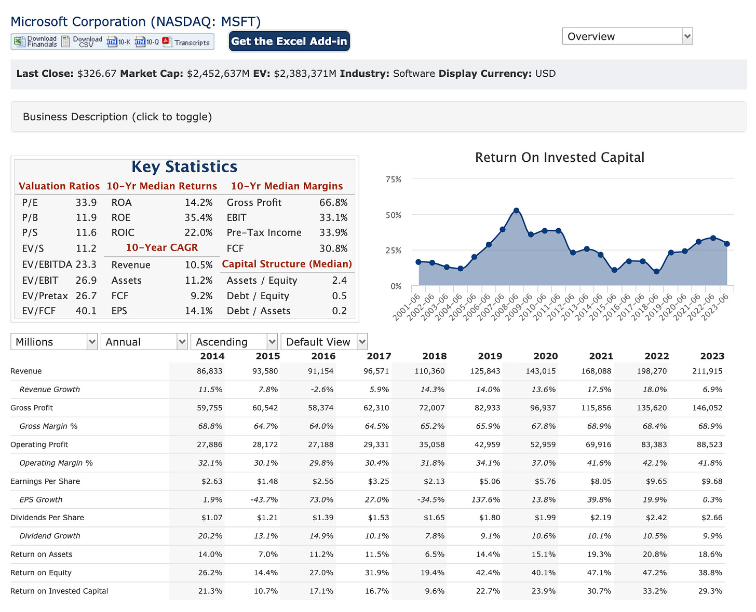Click the 2008-06 peak point on ROIC chart
Image resolution: width=756 pixels, height=612 pixels.
click(x=516, y=211)
